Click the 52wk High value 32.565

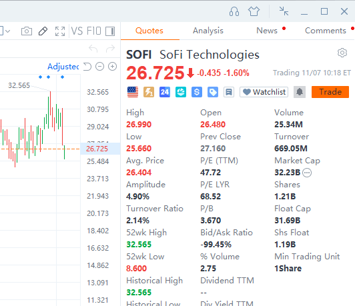(139, 245)
